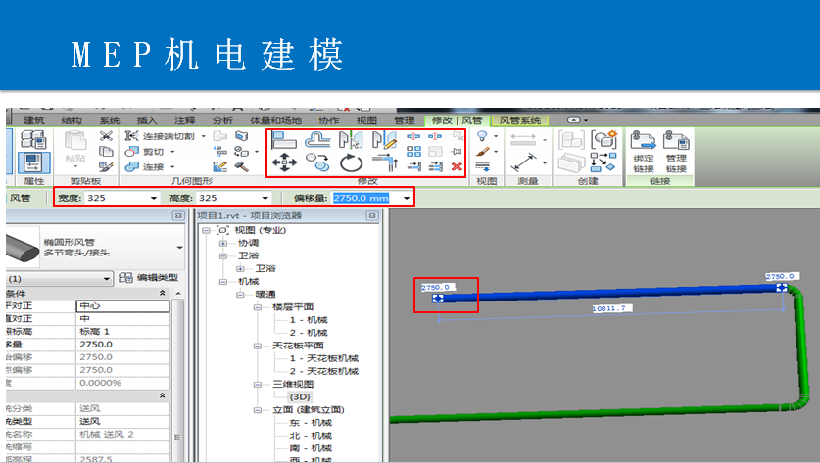The width and height of the screenshot is (820, 463).
Task: Click the scissors Cut icon
Action: (106, 136)
